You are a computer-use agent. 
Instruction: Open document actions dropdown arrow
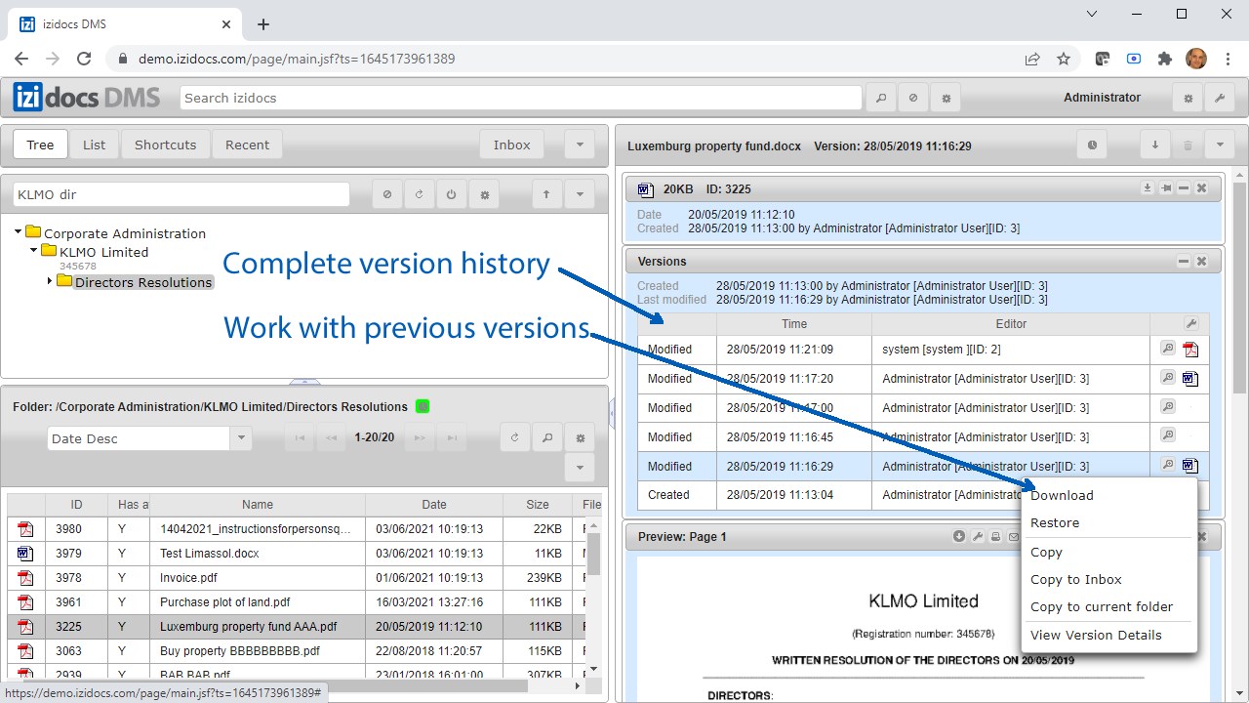(x=1220, y=145)
